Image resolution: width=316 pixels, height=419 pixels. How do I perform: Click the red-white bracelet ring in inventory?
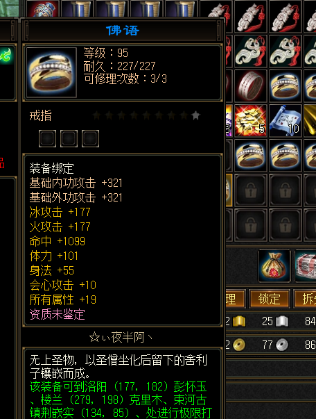250,85
